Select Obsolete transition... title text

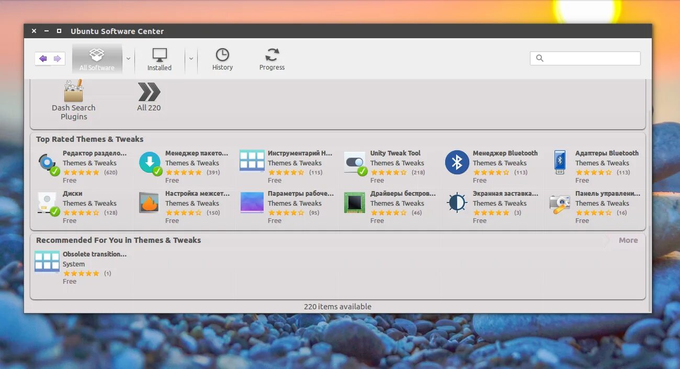coord(95,254)
